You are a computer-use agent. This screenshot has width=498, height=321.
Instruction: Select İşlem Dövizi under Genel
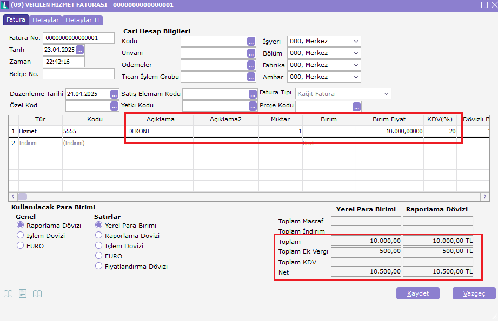(21, 235)
